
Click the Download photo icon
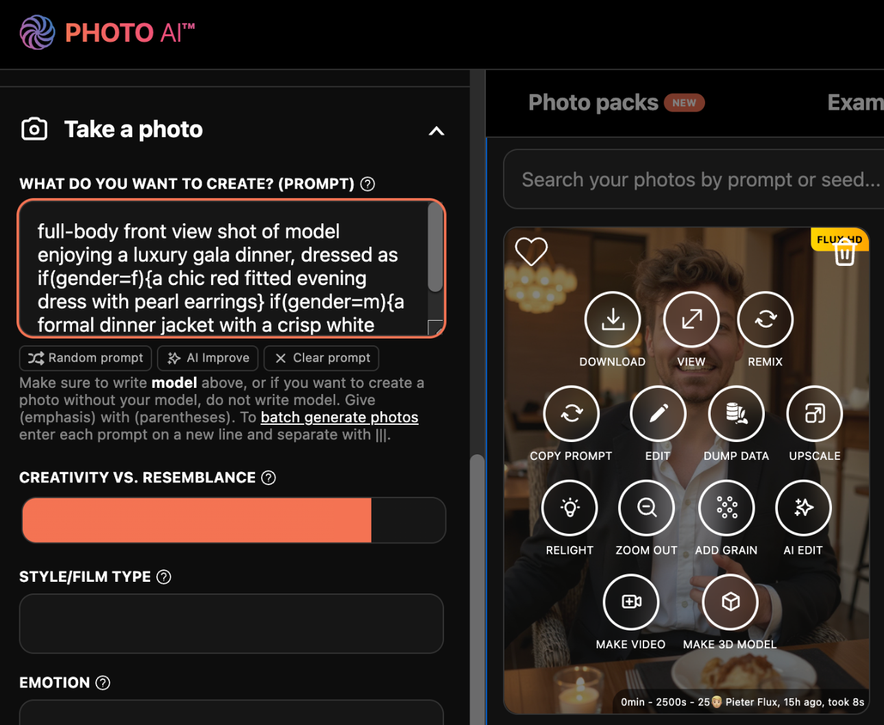click(x=613, y=319)
